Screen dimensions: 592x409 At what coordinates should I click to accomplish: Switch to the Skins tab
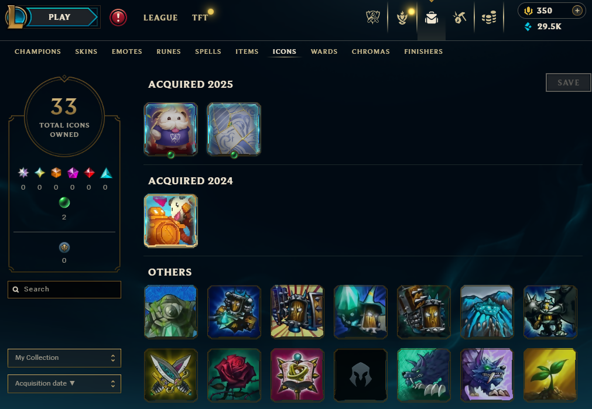click(x=86, y=51)
